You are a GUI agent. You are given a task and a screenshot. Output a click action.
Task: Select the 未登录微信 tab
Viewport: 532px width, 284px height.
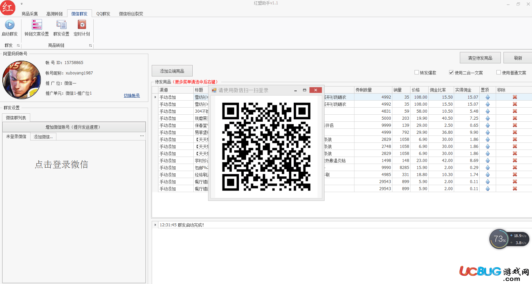(16, 136)
